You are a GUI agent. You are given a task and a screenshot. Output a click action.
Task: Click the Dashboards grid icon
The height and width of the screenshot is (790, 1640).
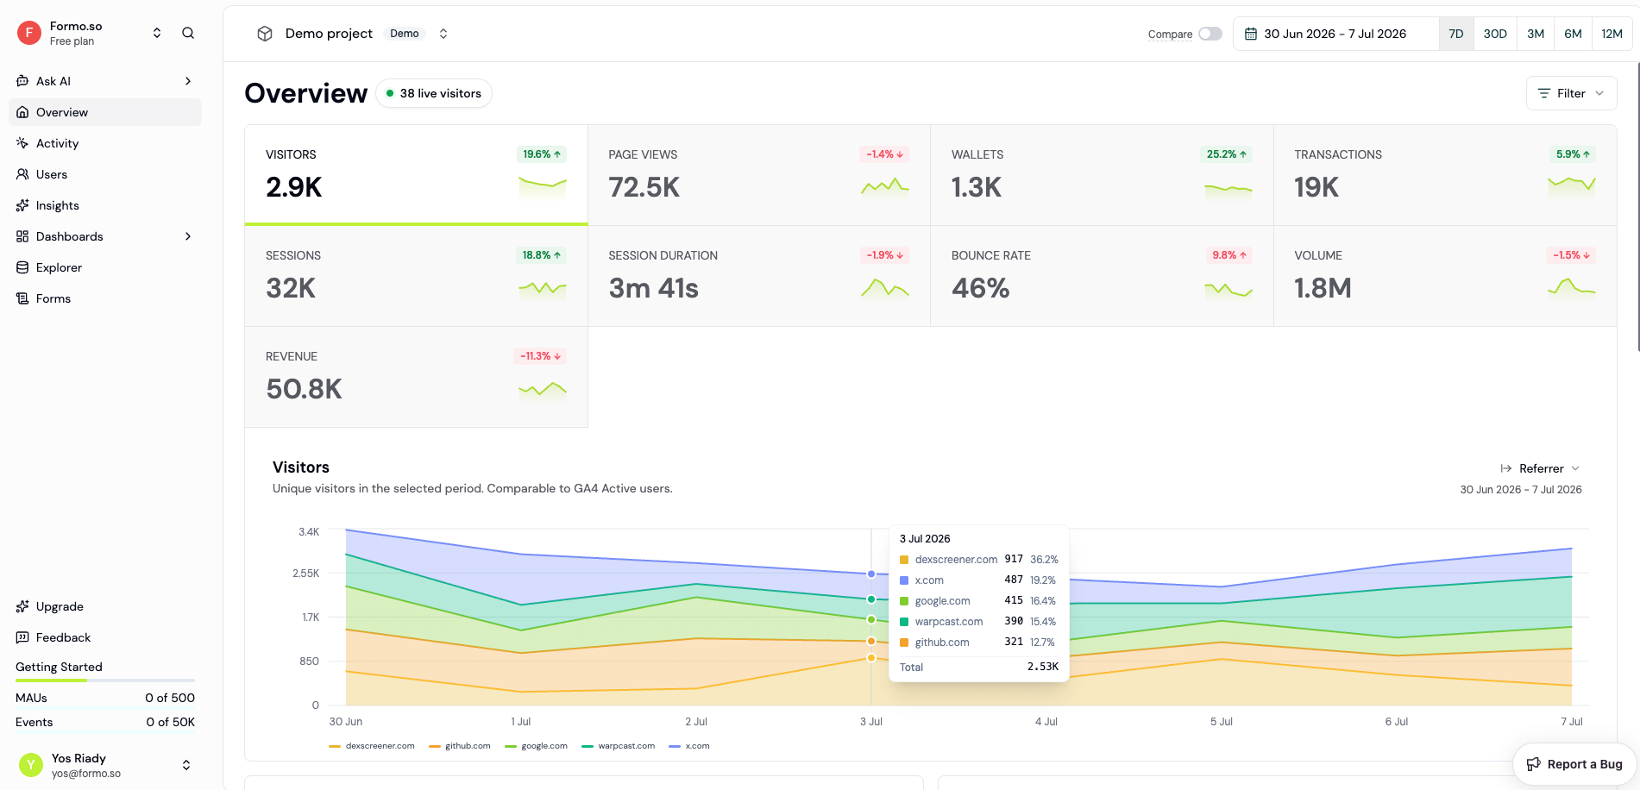(22, 236)
